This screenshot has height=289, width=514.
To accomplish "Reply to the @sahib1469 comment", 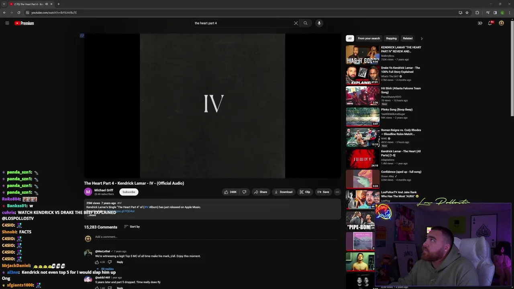I will click(120, 288).
